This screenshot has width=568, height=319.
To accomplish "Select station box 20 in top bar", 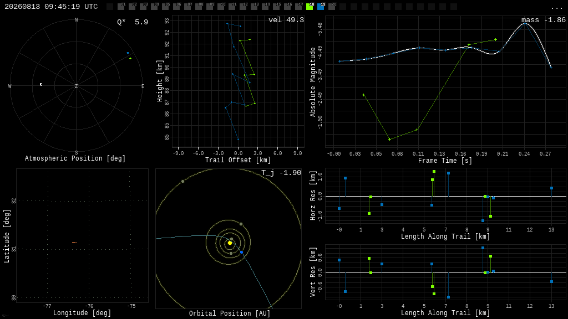I will (332, 7).
